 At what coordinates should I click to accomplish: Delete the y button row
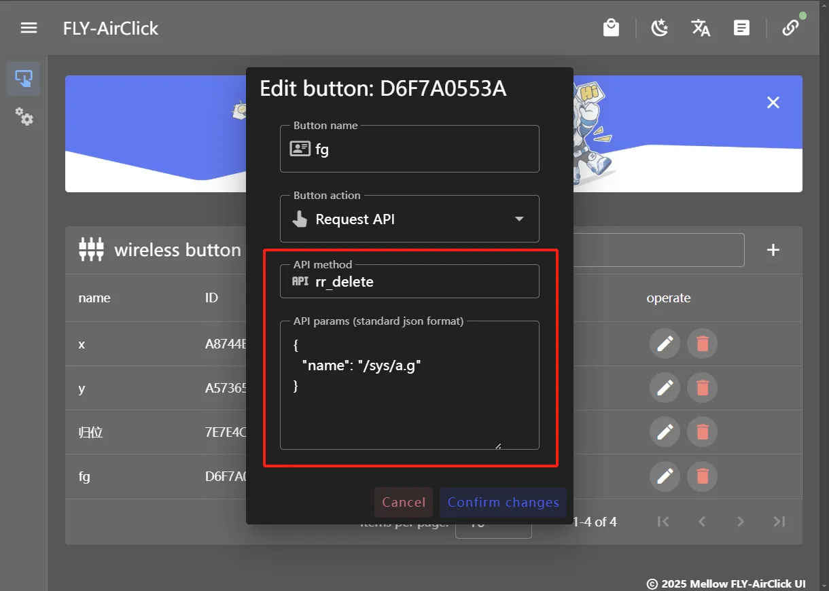702,388
